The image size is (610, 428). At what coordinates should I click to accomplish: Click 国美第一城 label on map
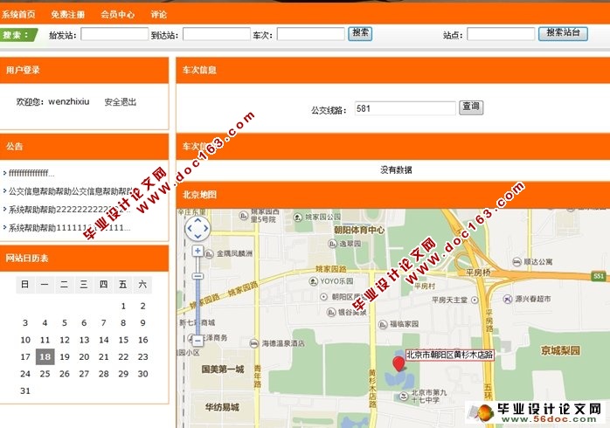[223, 369]
